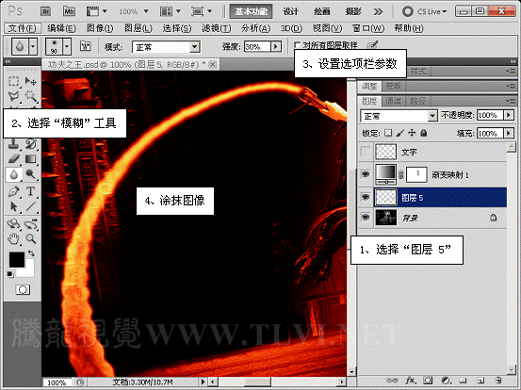This screenshot has width=521, height=390.
Task: Launch Adobe Bridge from the Br icon
Action: [46, 11]
